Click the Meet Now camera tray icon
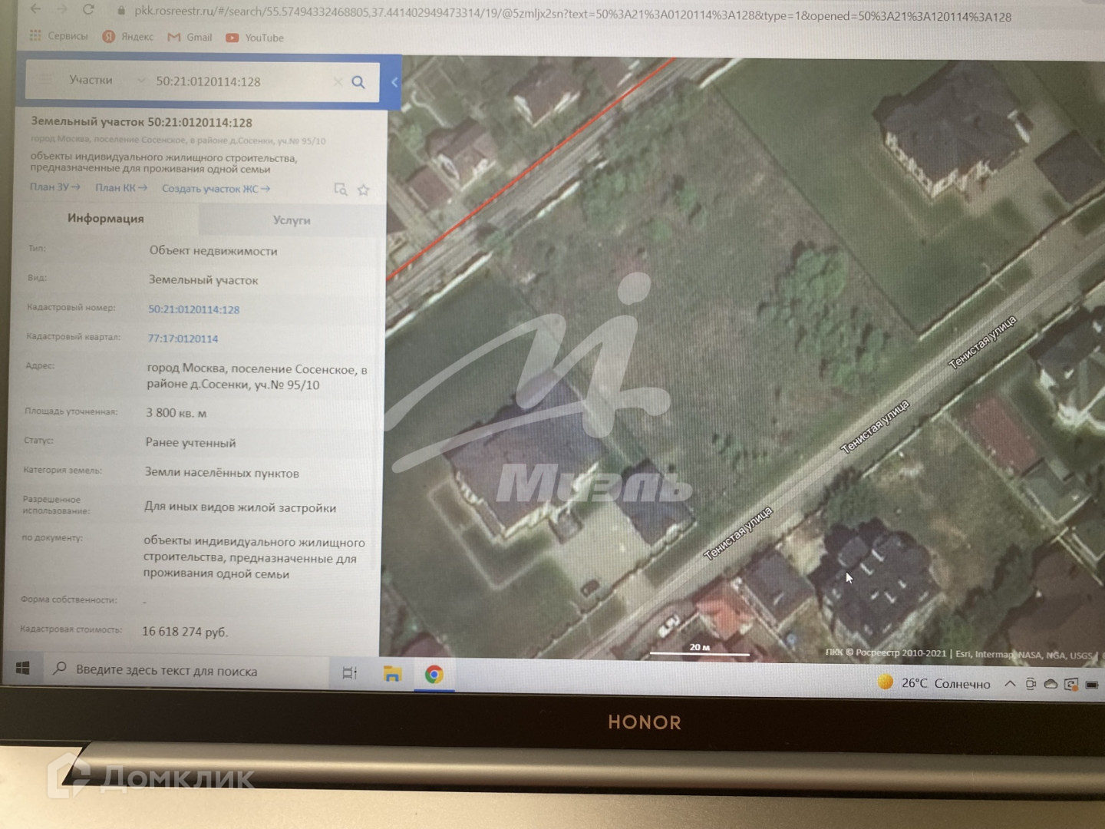 point(1031,684)
